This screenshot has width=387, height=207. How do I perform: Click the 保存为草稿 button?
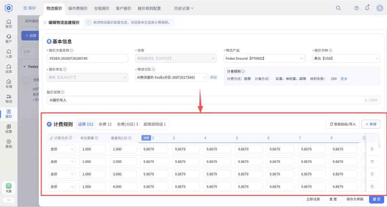click(355, 199)
